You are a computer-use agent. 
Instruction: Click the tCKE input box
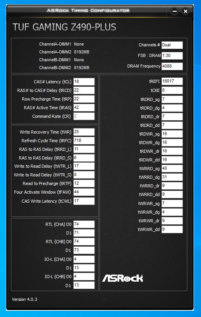(x=172, y=90)
